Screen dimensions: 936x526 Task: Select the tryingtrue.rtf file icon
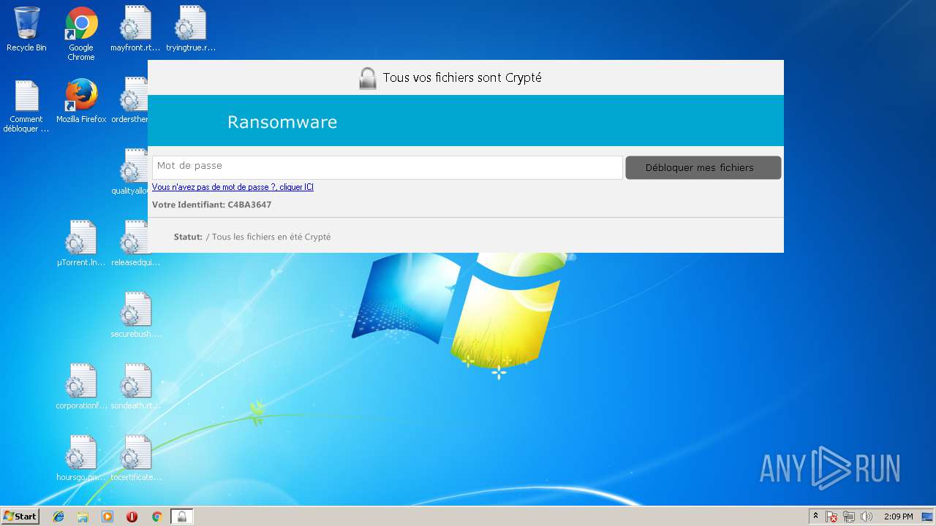point(190,29)
